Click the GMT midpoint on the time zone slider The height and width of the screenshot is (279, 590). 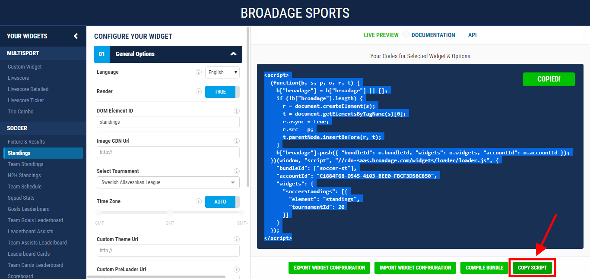coord(170,212)
